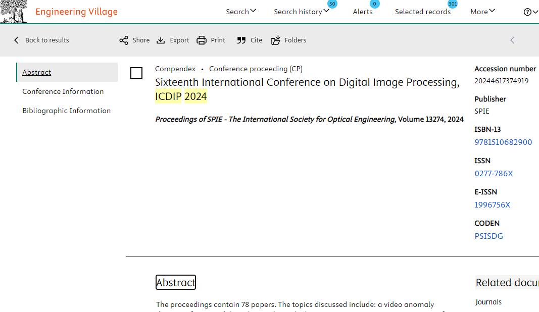This screenshot has width=539, height=312.
Task: Click the Compendex database label
Action: 175,69
